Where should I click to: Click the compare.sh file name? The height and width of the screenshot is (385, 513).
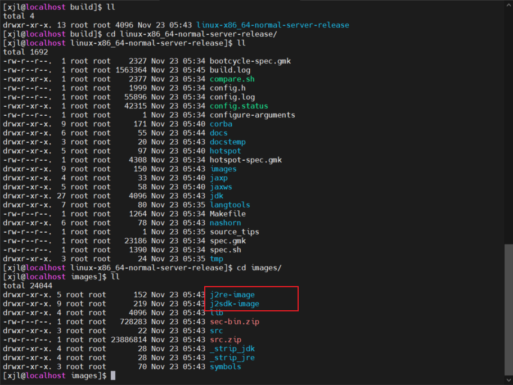[x=232, y=79]
